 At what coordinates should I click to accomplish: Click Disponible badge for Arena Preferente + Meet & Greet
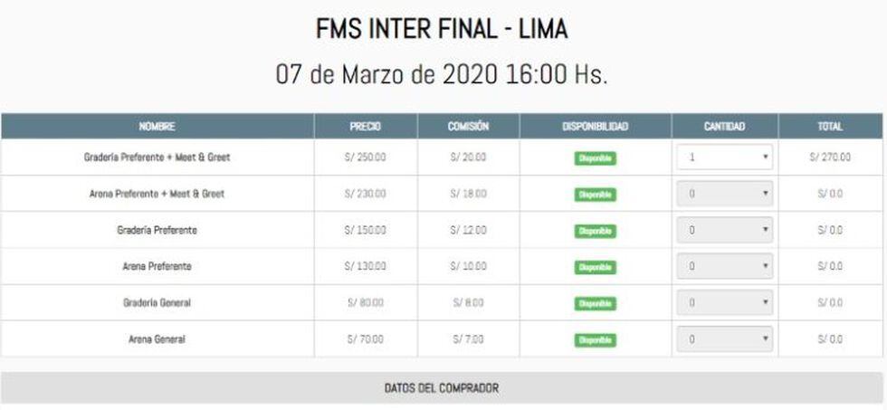(595, 195)
